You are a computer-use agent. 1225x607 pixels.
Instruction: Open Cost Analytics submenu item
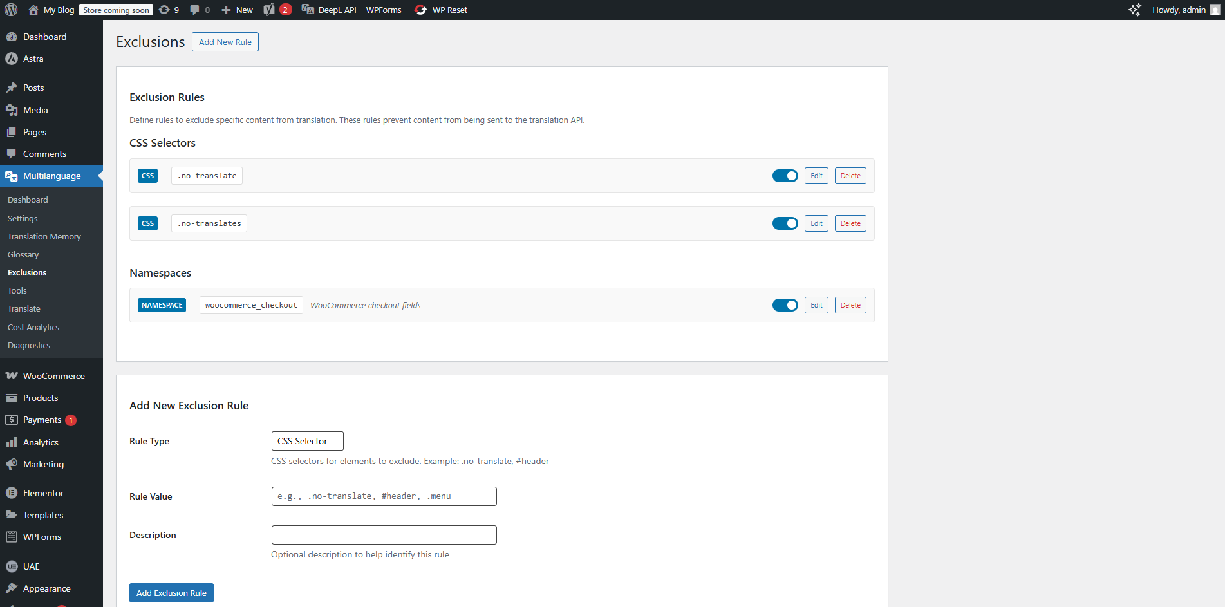pyautogui.click(x=33, y=327)
